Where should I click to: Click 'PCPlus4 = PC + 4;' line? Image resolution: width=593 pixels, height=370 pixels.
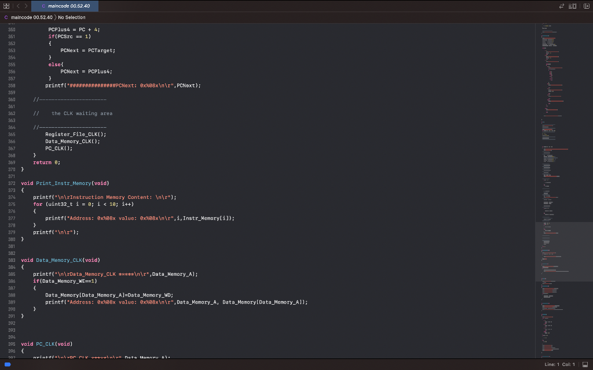coord(74,29)
